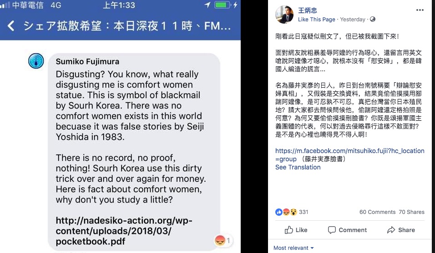
Task: Click the 331 reactions count
Action: [303, 212]
